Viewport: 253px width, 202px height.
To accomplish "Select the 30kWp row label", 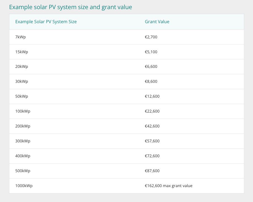I will 22,82.
